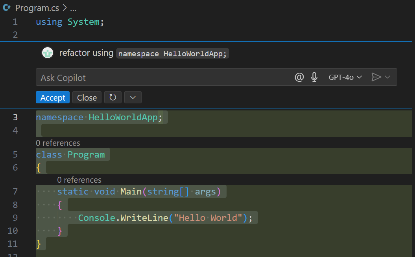Click line number 1 in the gutter
Screen dimensions: 415x257
[x=15, y=22]
